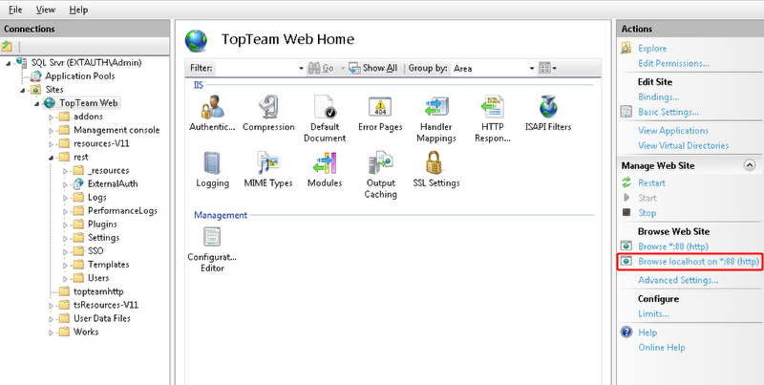The image size is (764, 385).
Task: Expand the addons folder node
Action: 52,117
